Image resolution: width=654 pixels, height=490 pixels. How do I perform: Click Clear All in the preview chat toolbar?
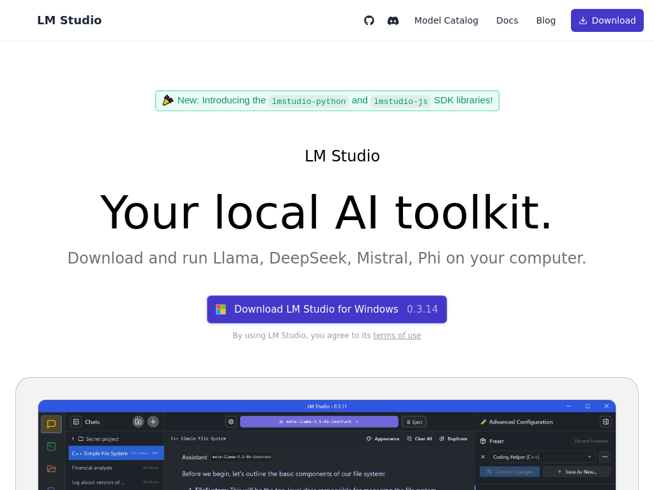[x=419, y=439]
